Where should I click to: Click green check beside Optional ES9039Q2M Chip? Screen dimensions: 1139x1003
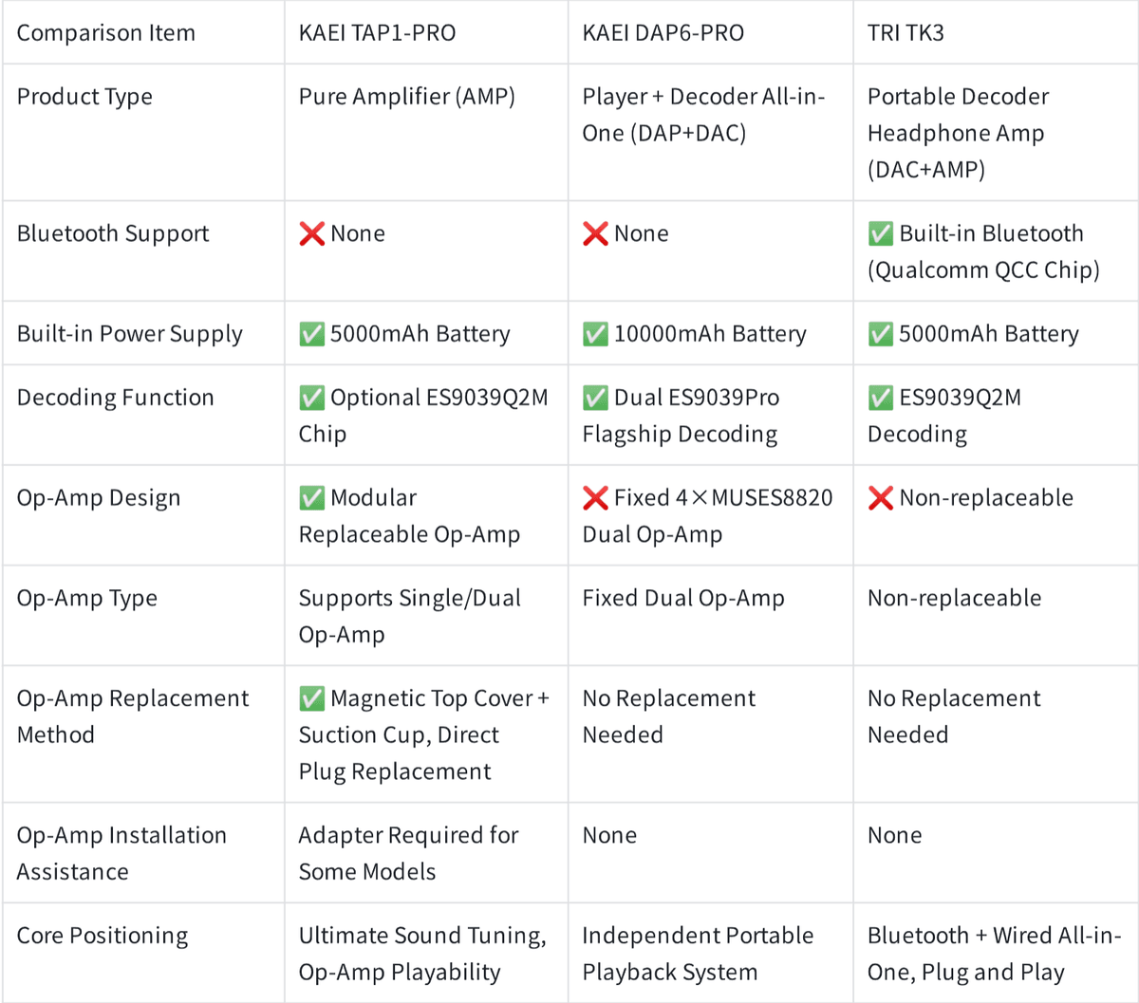(311, 398)
